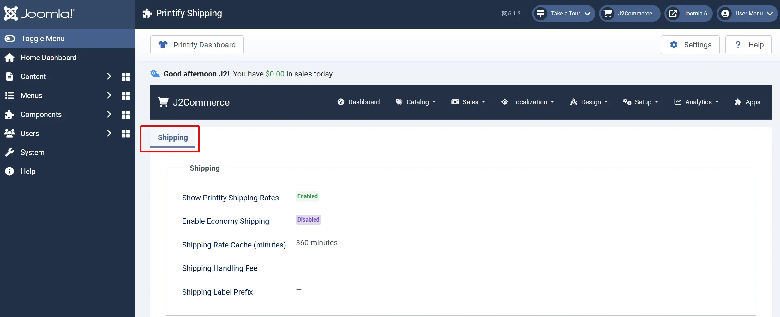Image resolution: width=780 pixels, height=317 pixels.
Task: Click the weather cloud greeting icon
Action: [155, 74]
